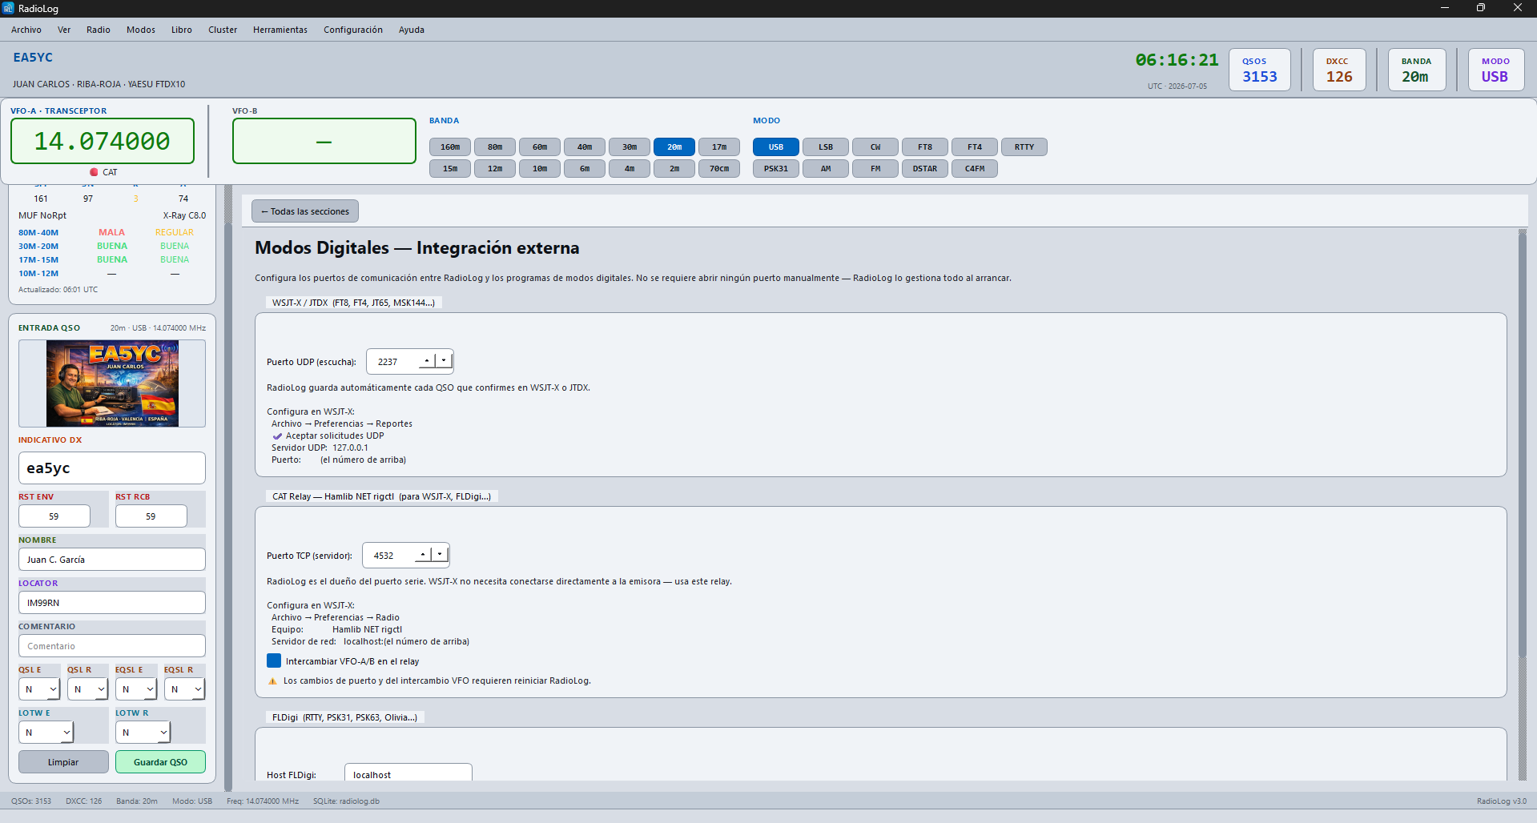
Task: Click the Guardar QSO button
Action: click(160, 762)
